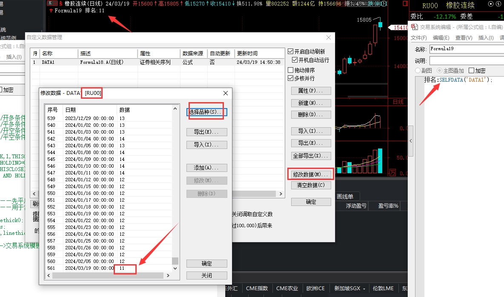Select the 主图叠加 radio button

click(439, 70)
